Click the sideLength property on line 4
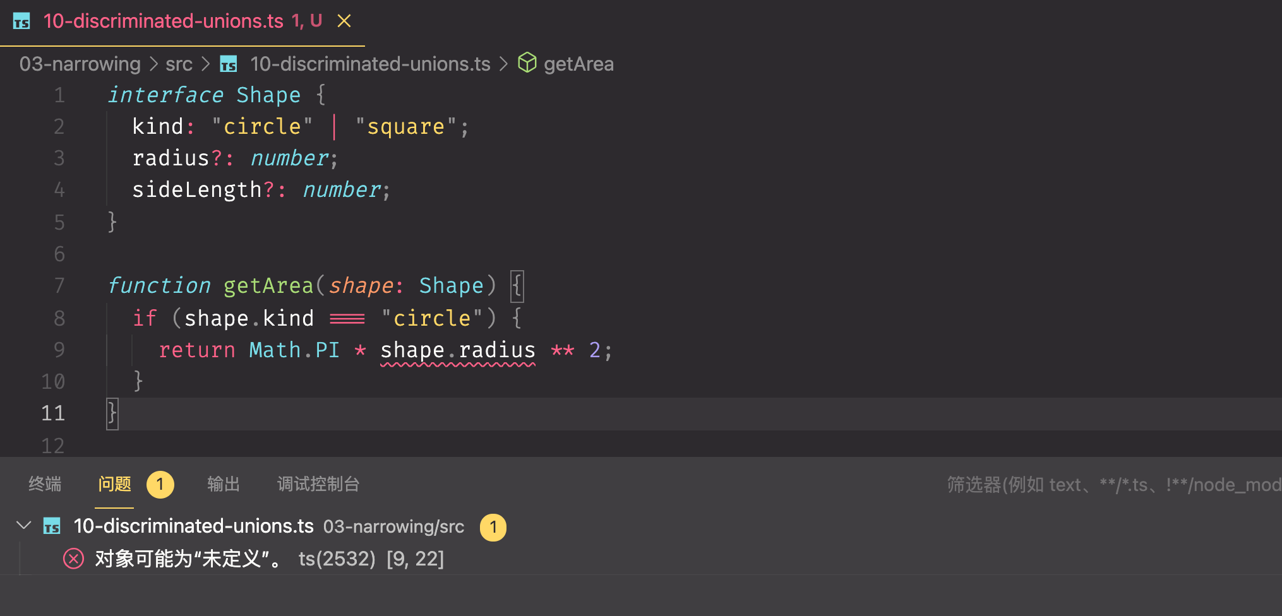 pyautogui.click(x=197, y=191)
